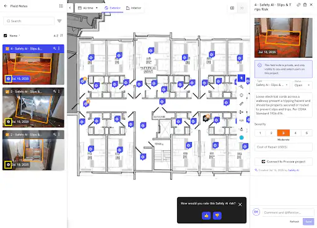Click locate icon on note 3 card header
The height and width of the screenshot is (228, 317).
pos(54,91)
